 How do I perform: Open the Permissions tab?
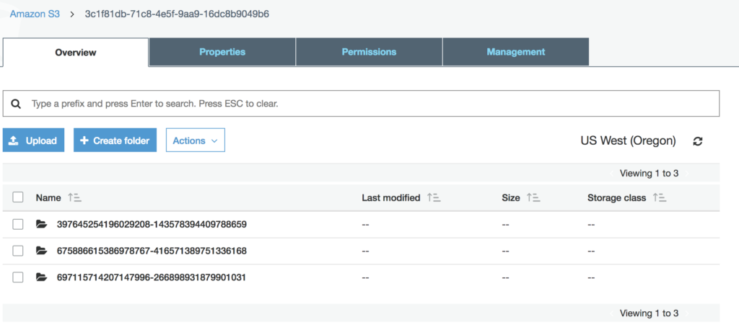point(369,52)
